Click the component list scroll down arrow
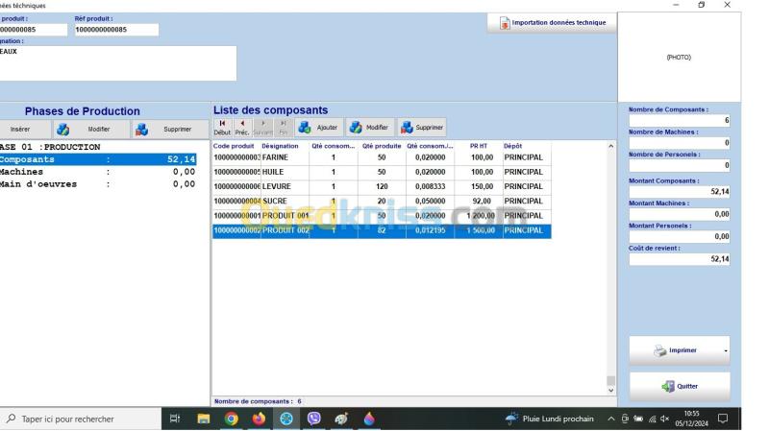The height and width of the screenshot is (431, 769). [x=610, y=391]
